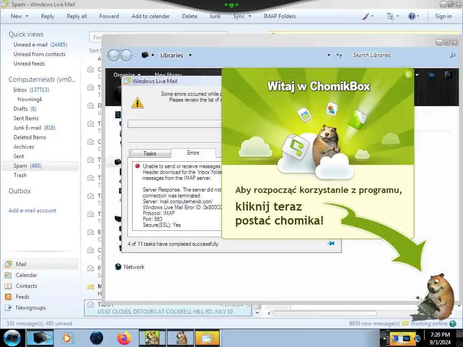
Task: Select the Deleted Items folder
Action: tap(29, 137)
